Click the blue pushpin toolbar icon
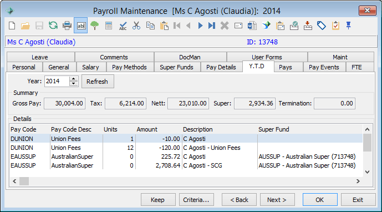 point(348,26)
